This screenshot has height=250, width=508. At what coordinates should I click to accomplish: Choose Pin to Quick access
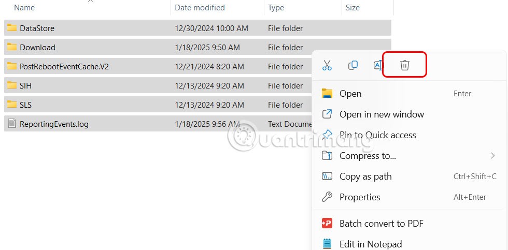pyautogui.click(x=377, y=135)
